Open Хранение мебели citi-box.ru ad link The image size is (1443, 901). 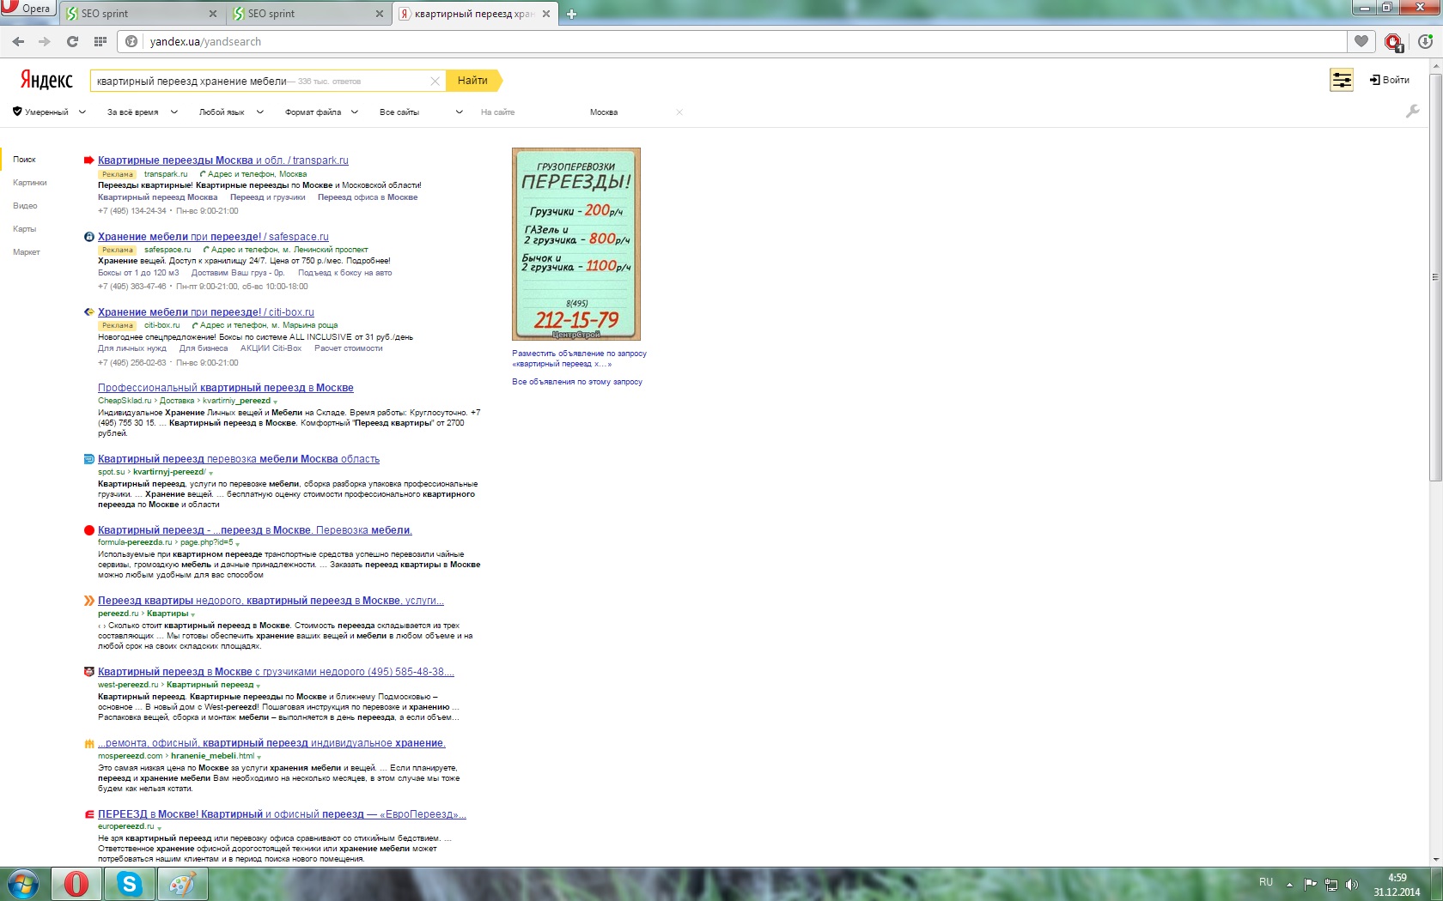(206, 312)
